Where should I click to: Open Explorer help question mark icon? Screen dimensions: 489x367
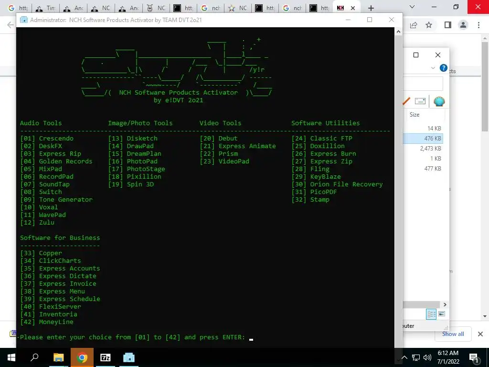tap(443, 68)
